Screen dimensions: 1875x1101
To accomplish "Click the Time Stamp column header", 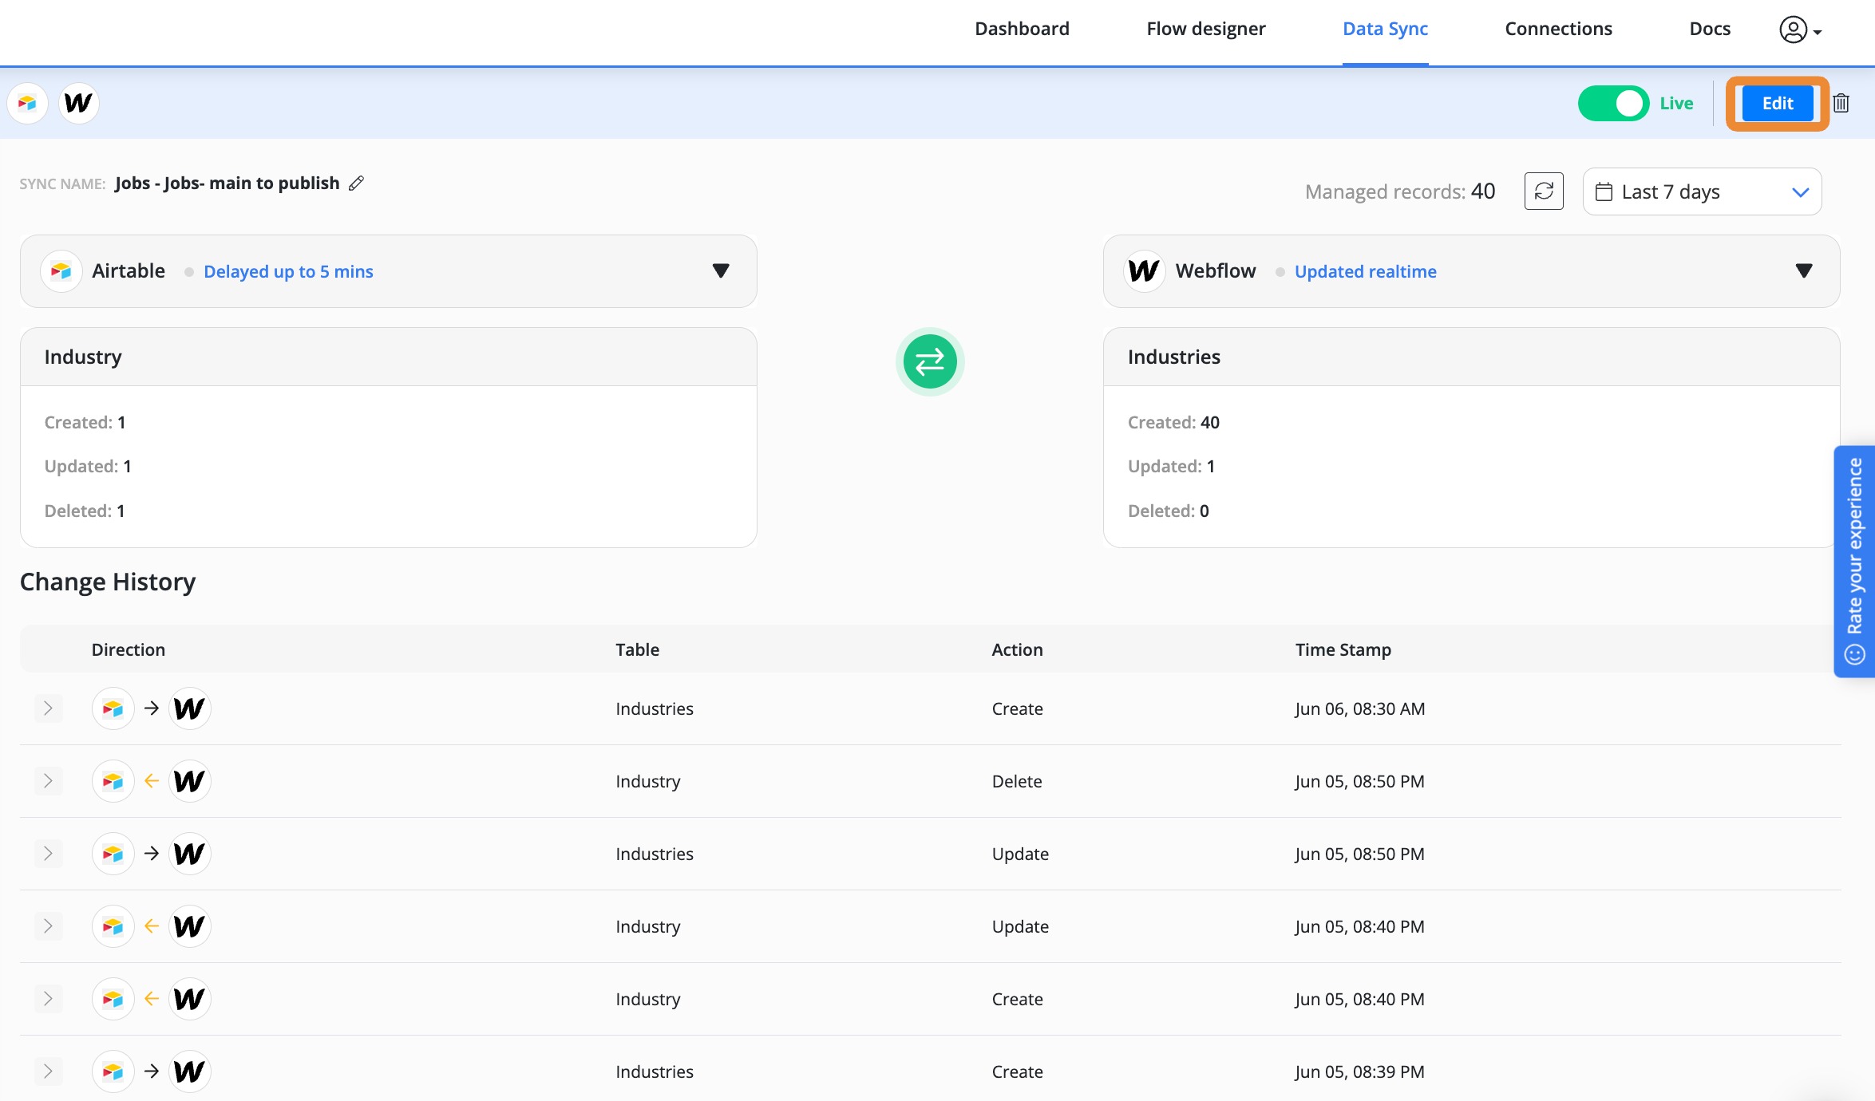I will click(1343, 649).
